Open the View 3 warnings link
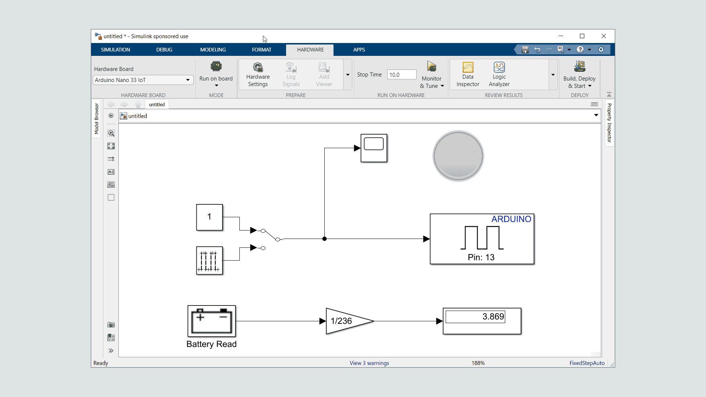 [369, 363]
